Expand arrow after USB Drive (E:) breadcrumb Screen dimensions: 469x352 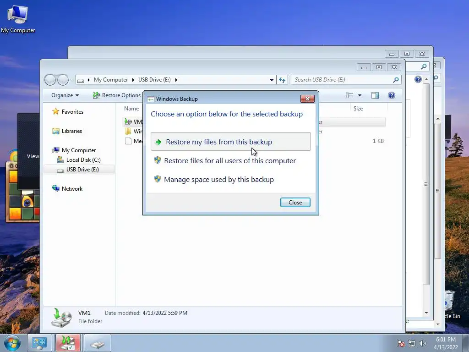[176, 80]
